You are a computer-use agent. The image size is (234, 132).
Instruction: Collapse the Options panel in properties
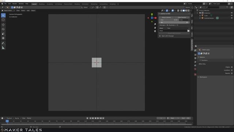point(199,57)
